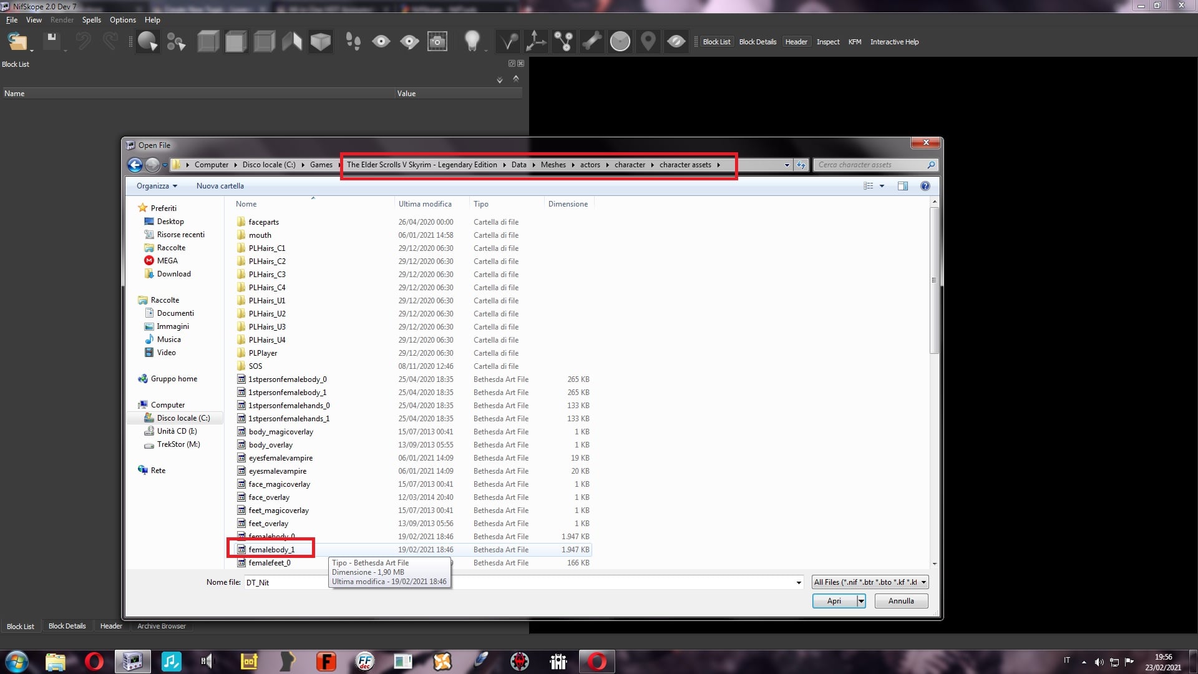Image resolution: width=1198 pixels, height=674 pixels.
Task: Open Windows Explorer from the taskbar
Action: coord(56,662)
